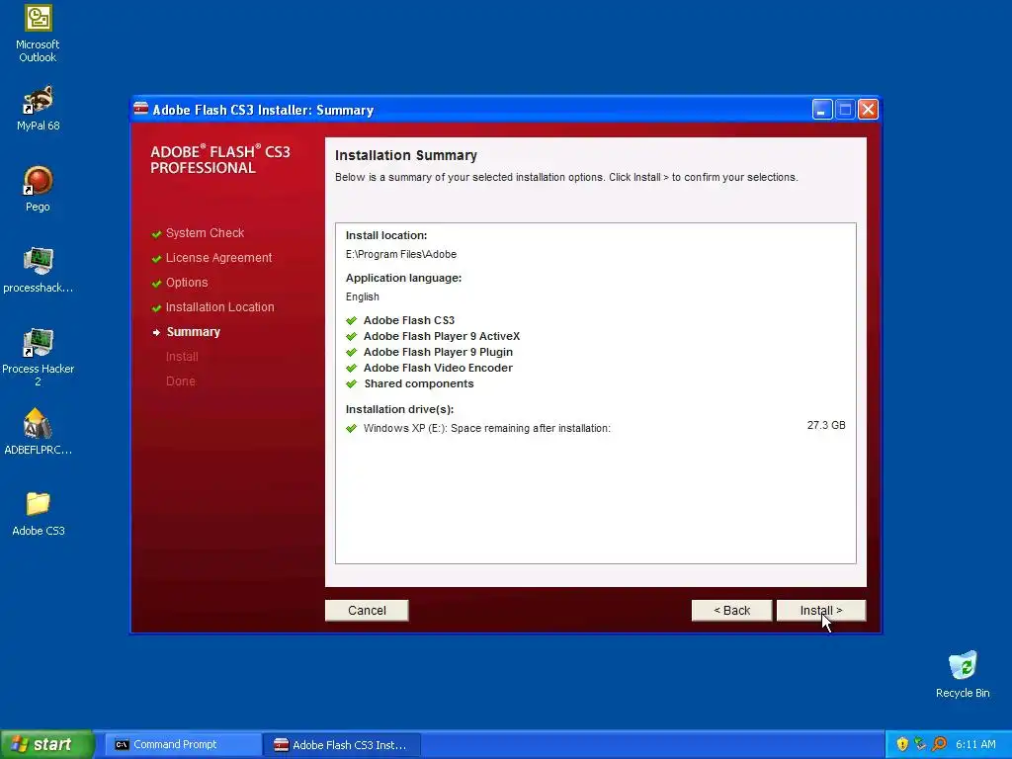This screenshot has height=759, width=1012.
Task: Select the Adobe CS3 folder icon
Action: [39, 514]
